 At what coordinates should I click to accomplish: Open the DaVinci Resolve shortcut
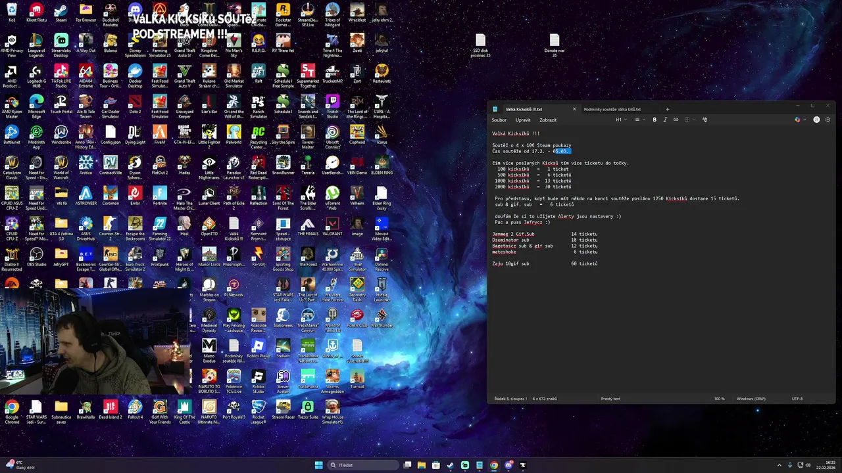click(x=382, y=259)
